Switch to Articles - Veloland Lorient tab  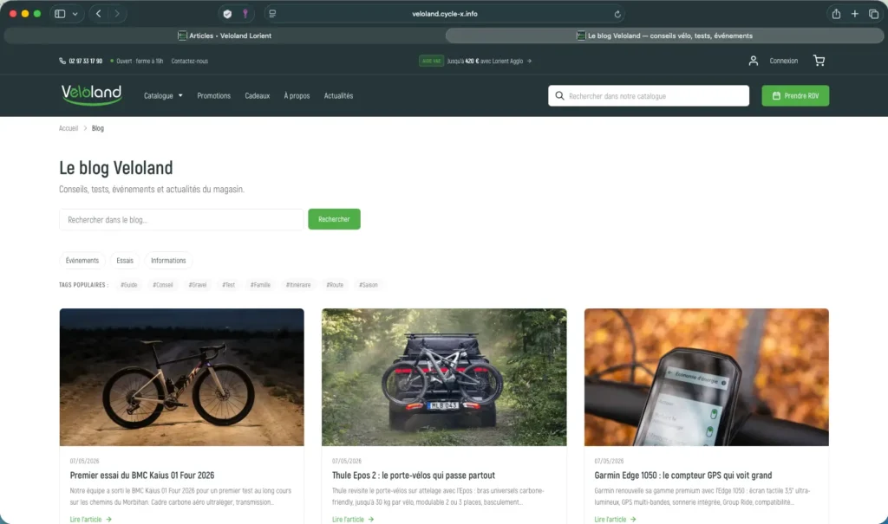(225, 36)
